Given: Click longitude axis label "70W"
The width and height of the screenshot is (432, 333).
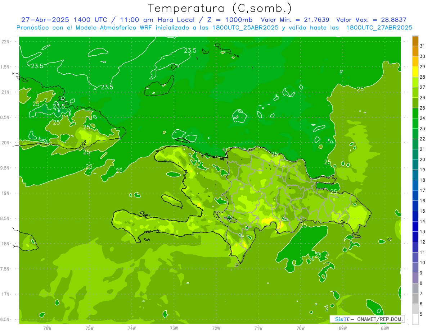Looking at the screenshot, I should 301,328.
